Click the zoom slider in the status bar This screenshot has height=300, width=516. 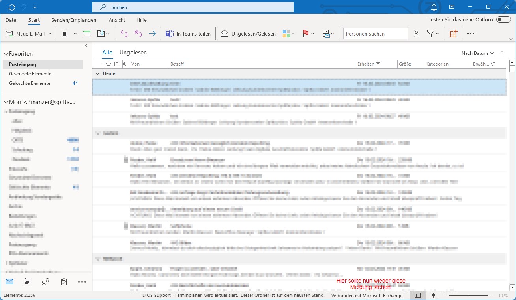tap(469, 295)
